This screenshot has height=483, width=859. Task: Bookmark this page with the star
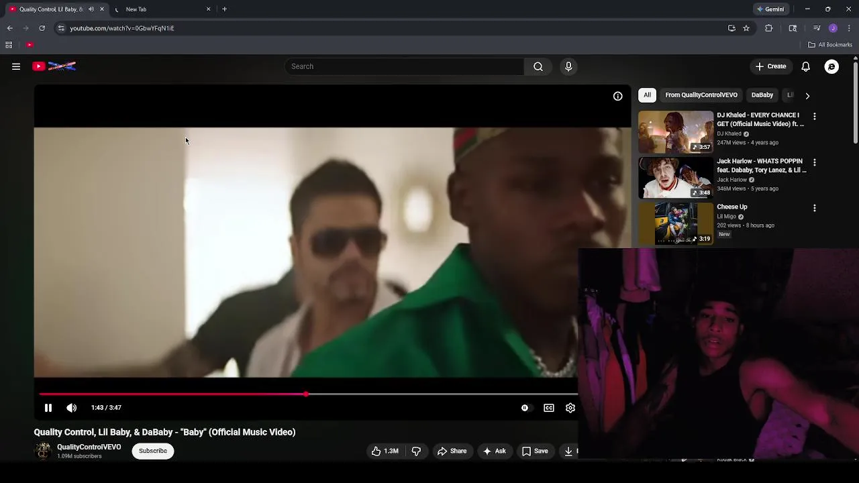746,28
